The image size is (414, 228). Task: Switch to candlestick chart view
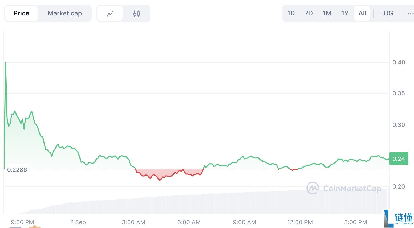136,13
